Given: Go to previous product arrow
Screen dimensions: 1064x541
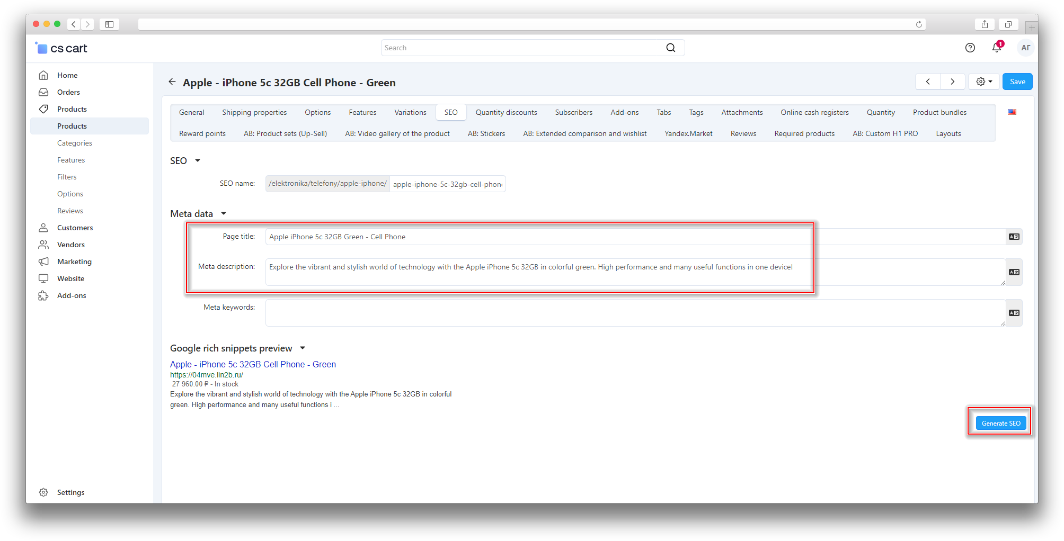Looking at the screenshot, I should coord(928,82).
